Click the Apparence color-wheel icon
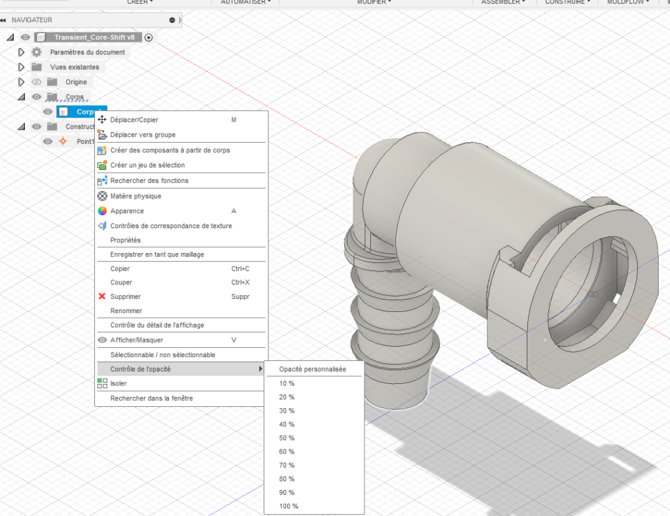This screenshot has width=670, height=516. pos(103,211)
